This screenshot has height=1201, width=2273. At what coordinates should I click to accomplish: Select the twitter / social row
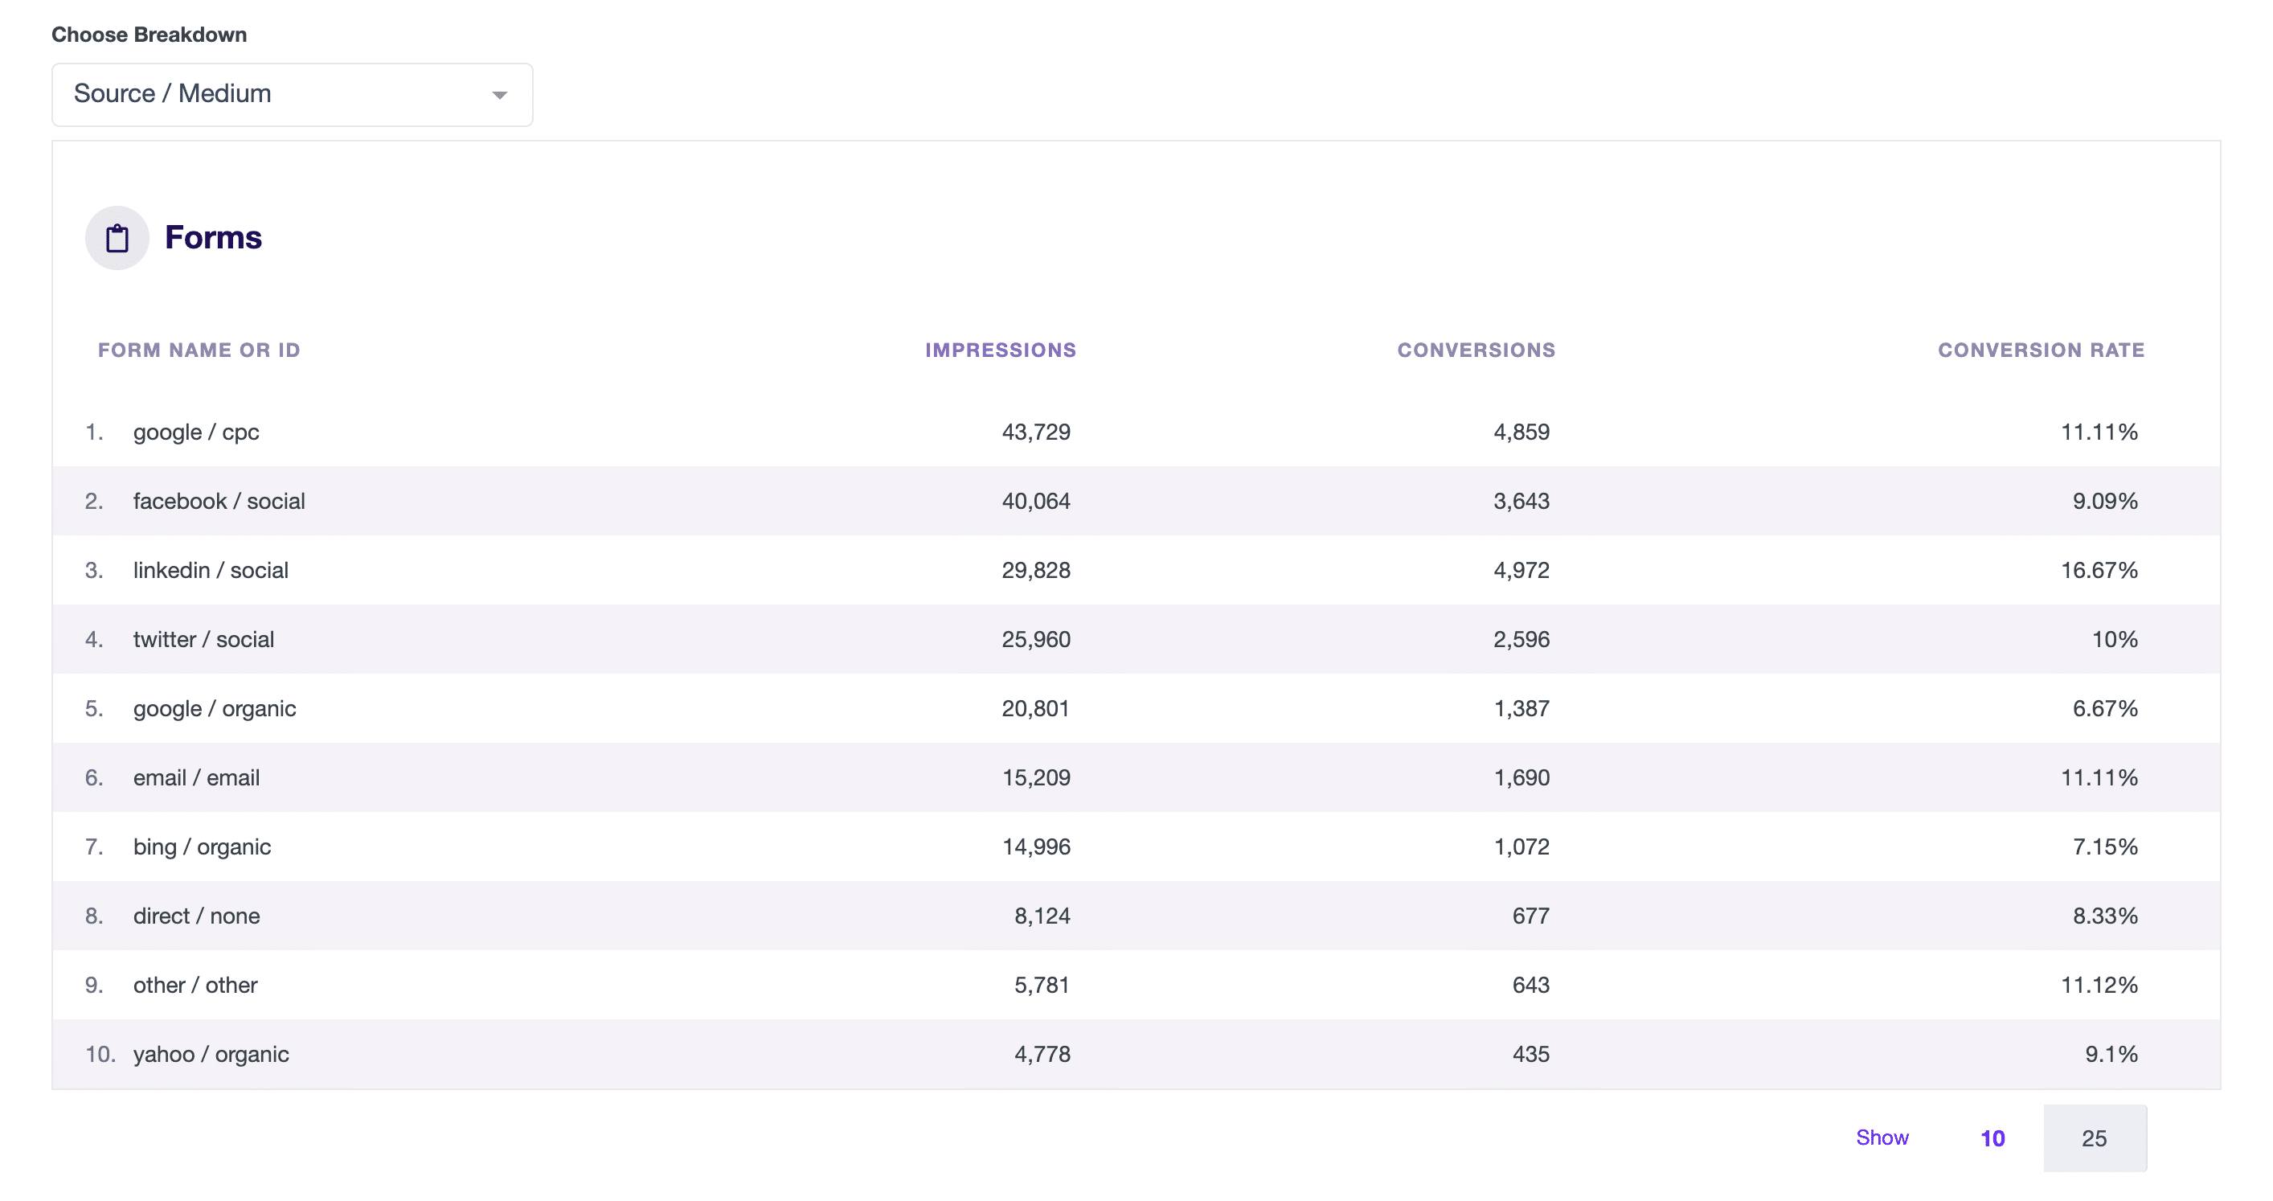[x=1136, y=640]
